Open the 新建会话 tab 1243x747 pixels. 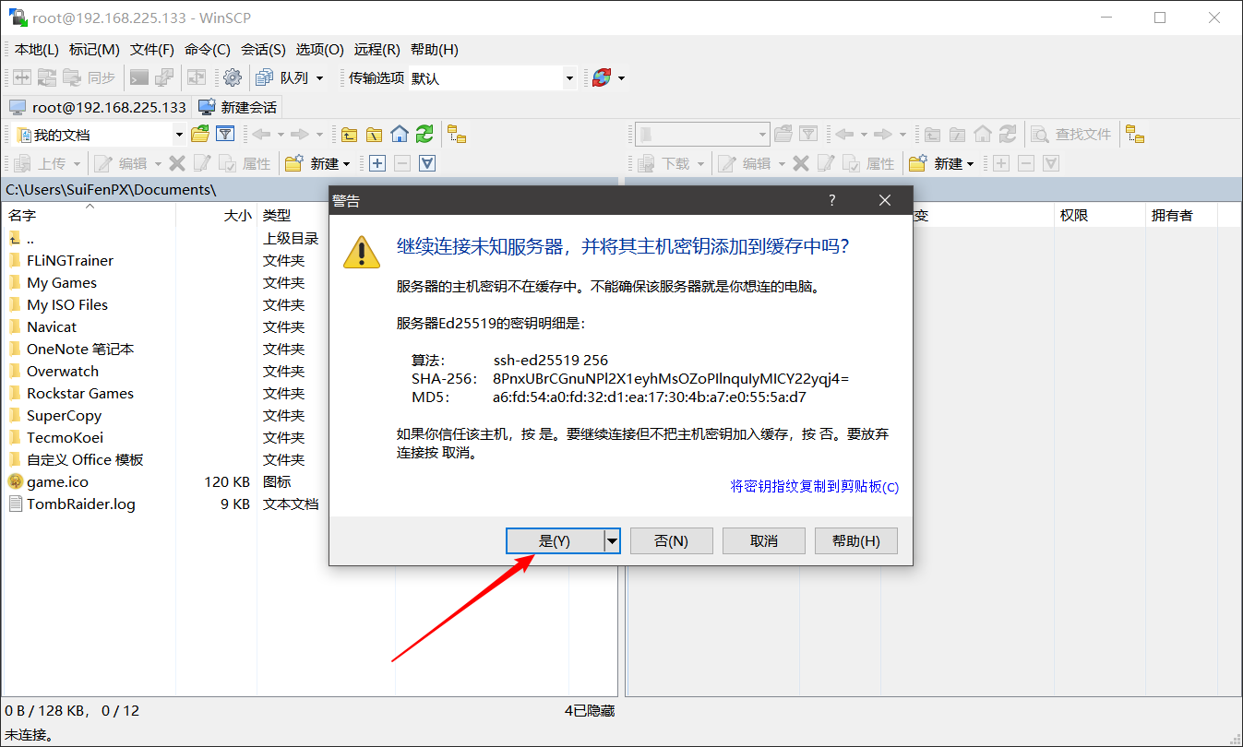point(238,107)
